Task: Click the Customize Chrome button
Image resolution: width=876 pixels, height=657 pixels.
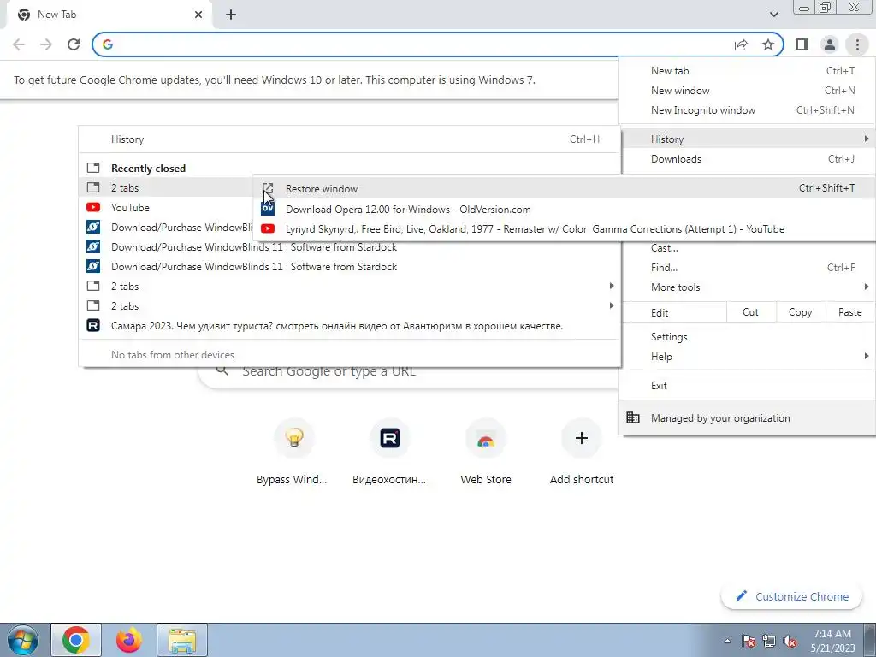Action: (792, 596)
